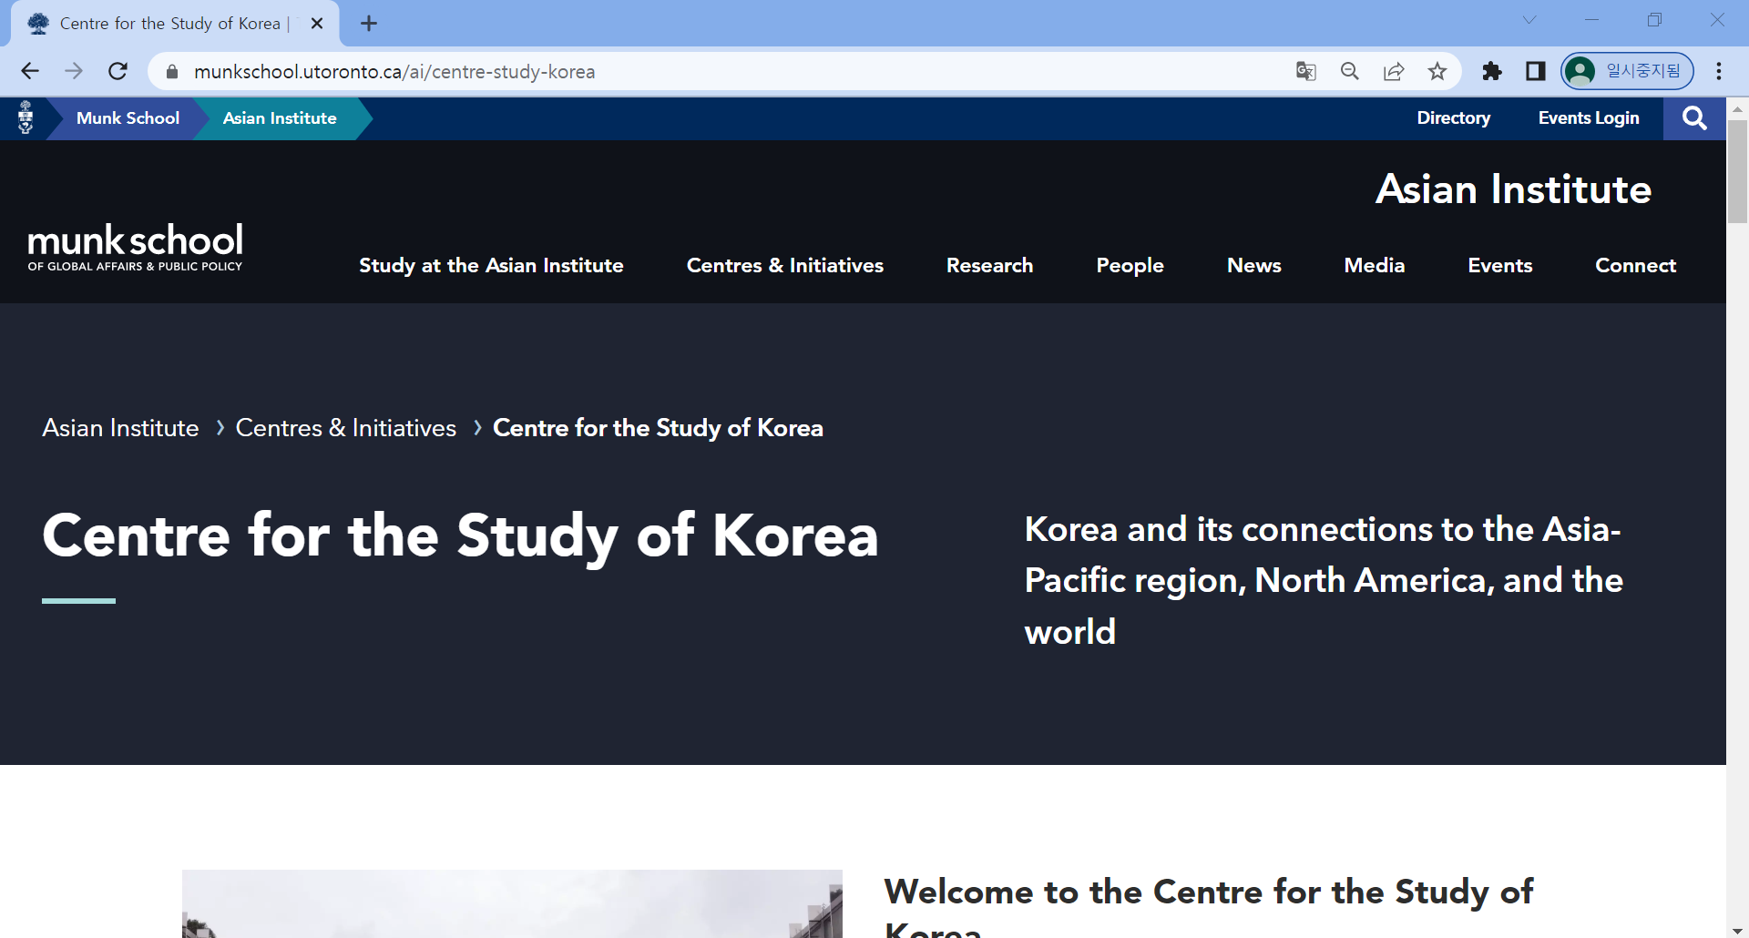
Task: Select the Centre for the Study of Korea browser tab
Action: 173,24
